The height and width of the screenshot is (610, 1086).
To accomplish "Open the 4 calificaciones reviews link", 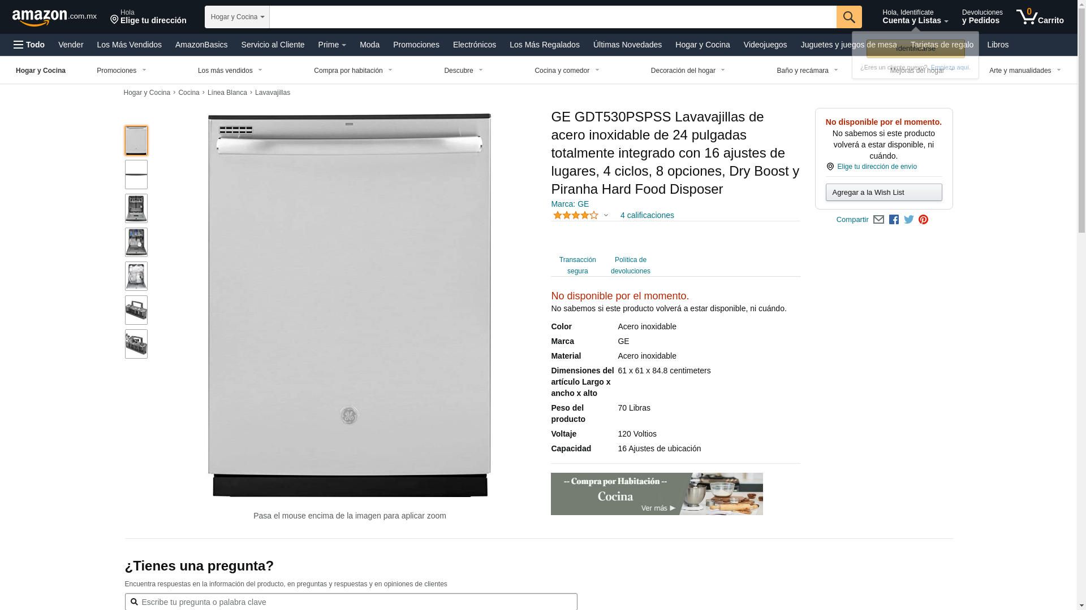I will point(647,215).
